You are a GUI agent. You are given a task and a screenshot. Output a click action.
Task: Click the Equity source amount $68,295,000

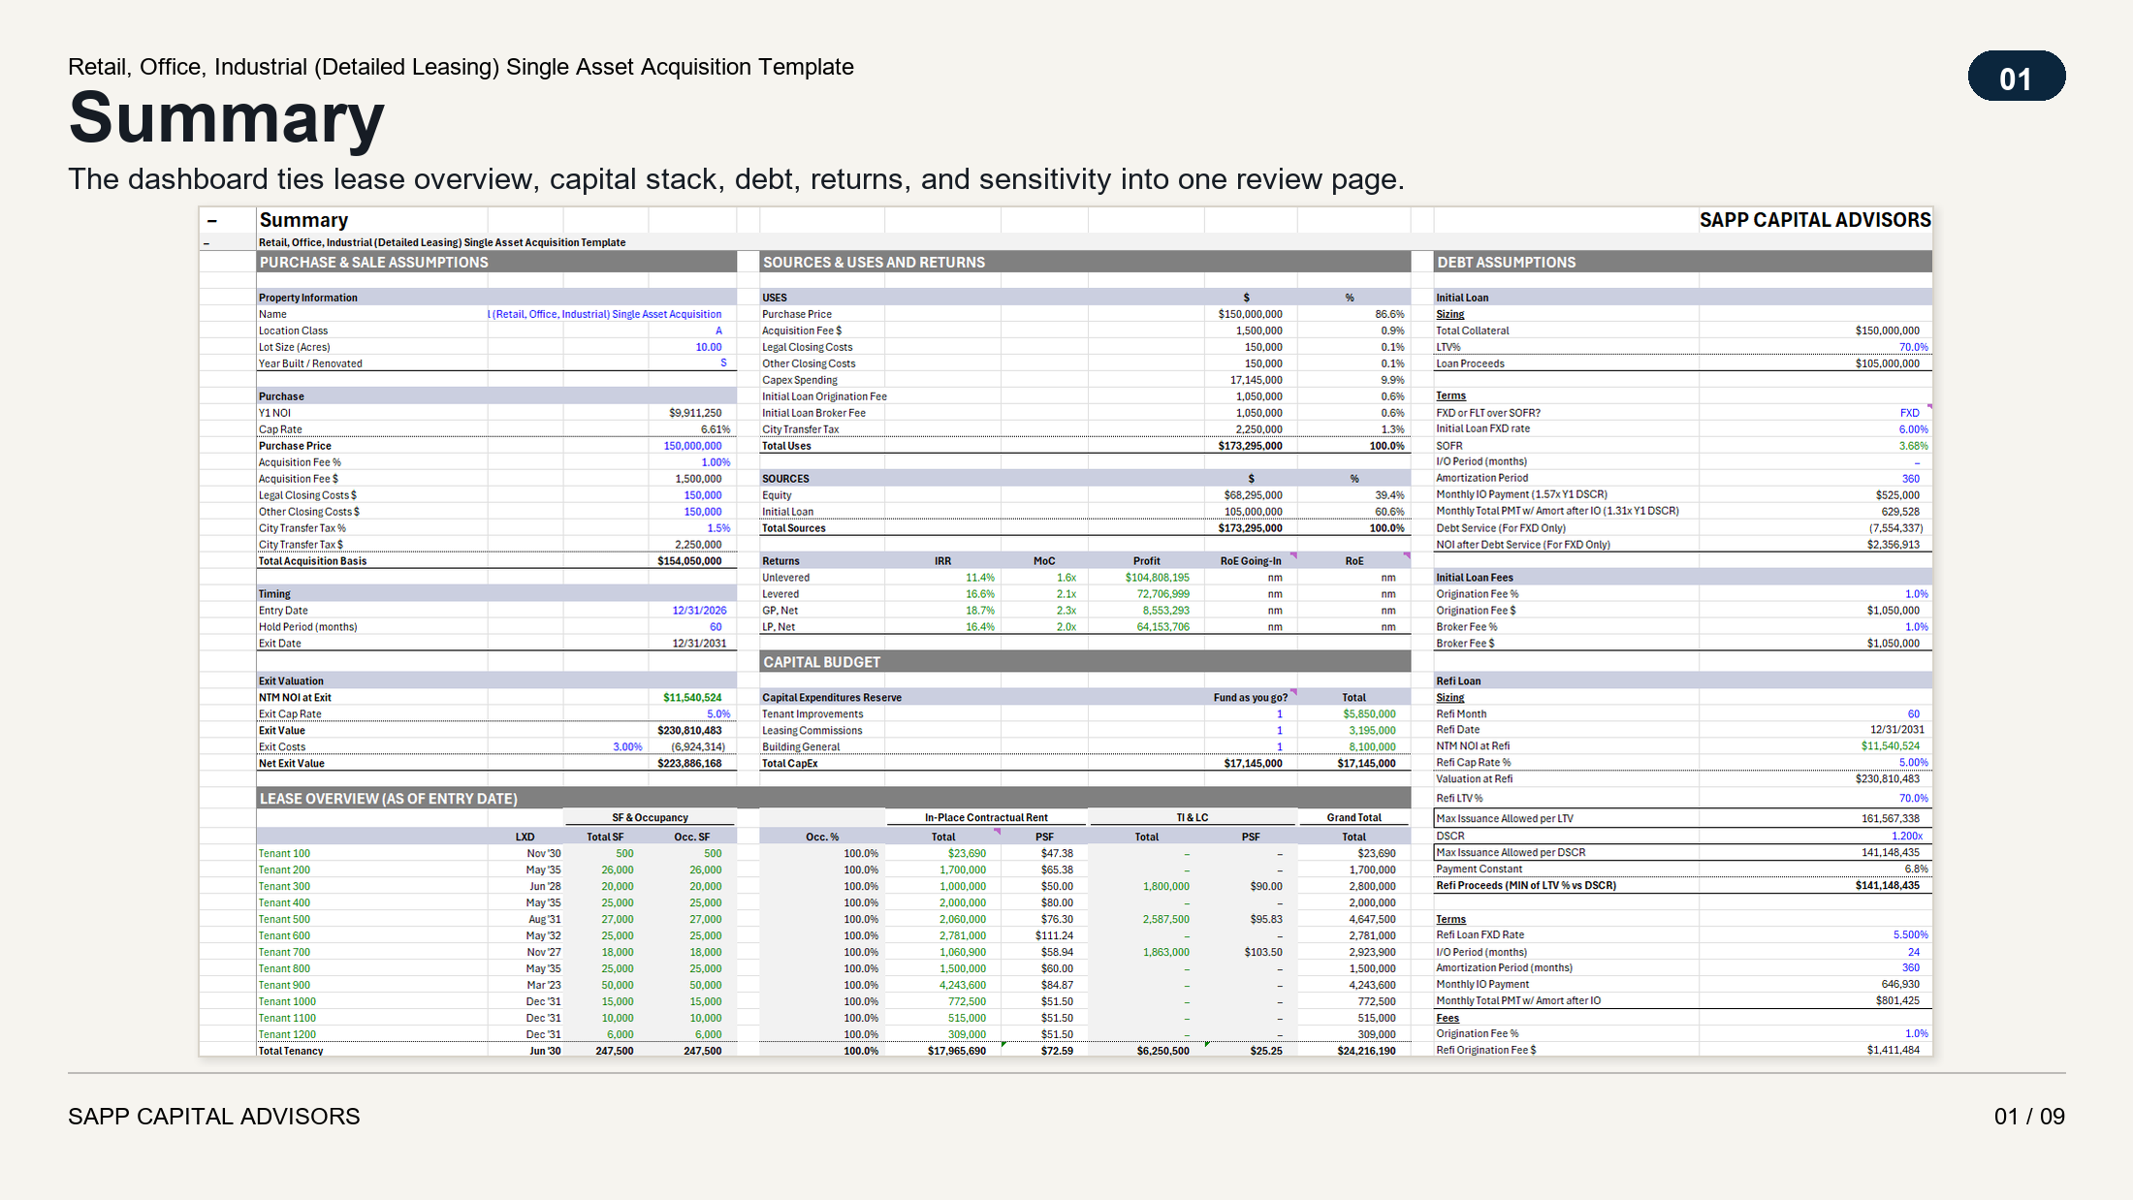(1253, 495)
